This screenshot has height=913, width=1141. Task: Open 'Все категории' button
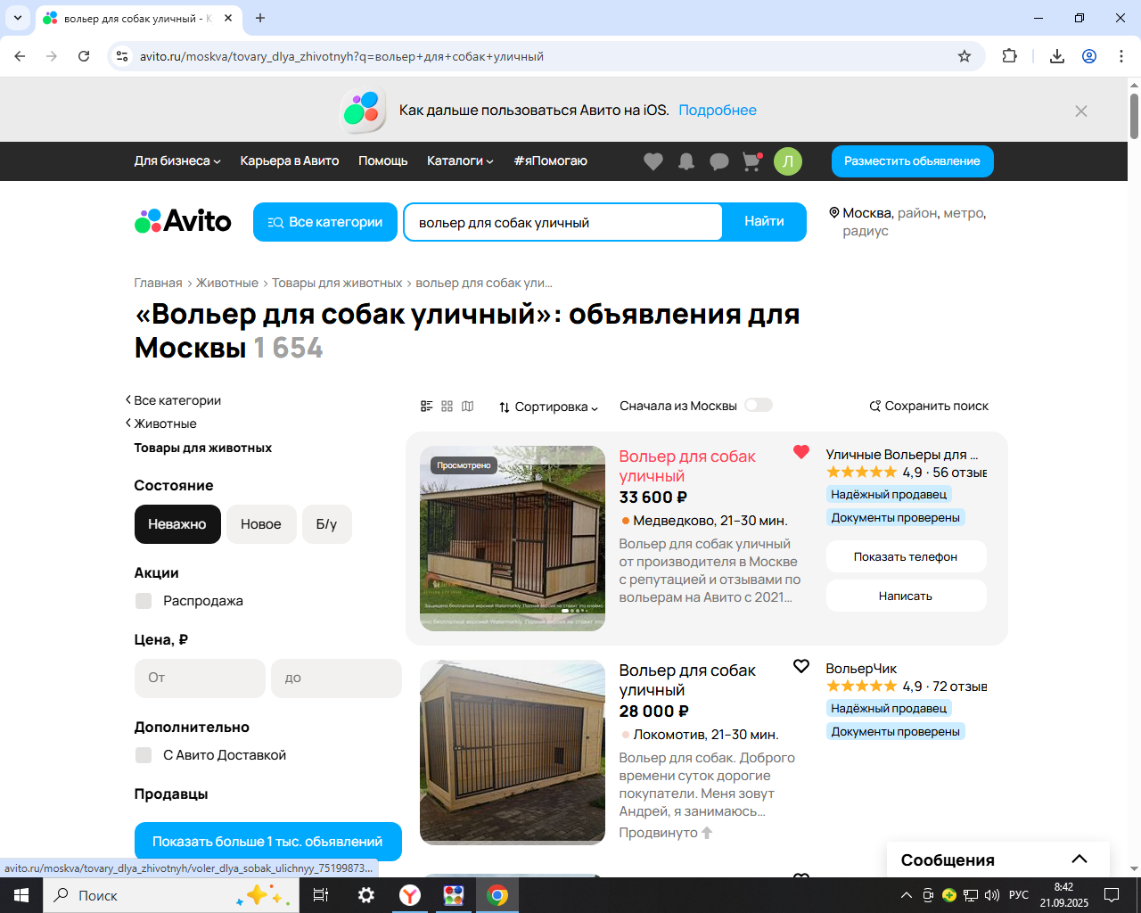(325, 222)
